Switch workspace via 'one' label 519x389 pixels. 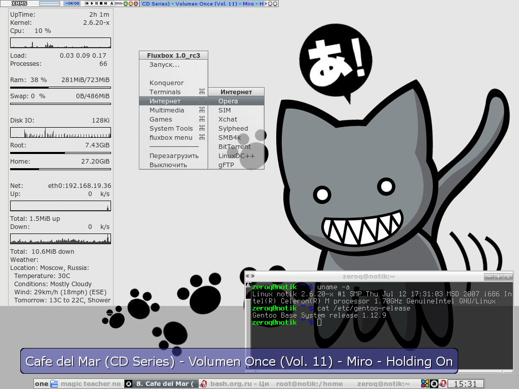42,384
